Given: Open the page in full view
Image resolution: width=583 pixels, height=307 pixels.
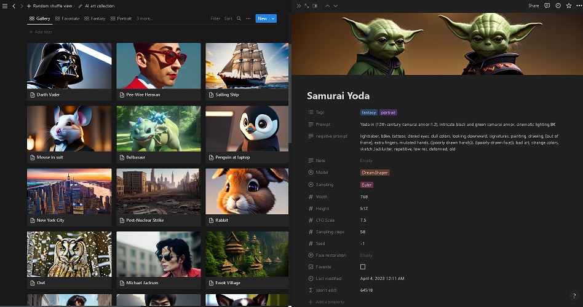Looking at the screenshot, I should [x=307, y=6].
